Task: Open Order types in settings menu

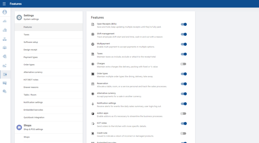Action: pos(49,65)
